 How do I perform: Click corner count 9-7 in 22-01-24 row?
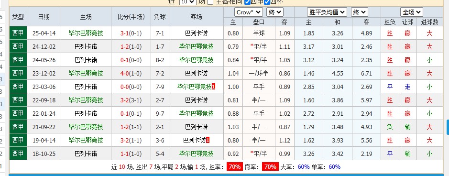pos(160,114)
